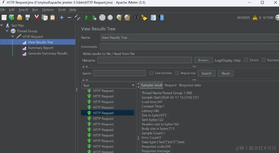Collapse the Thread Group node arrow
279x153 pixels.
pyautogui.click(x=7, y=31)
